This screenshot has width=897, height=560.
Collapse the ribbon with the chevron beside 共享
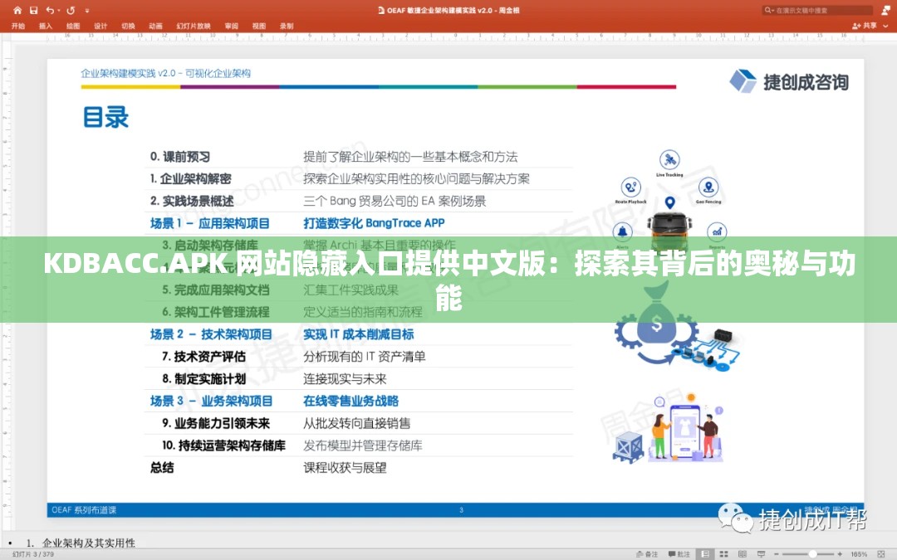(x=886, y=27)
